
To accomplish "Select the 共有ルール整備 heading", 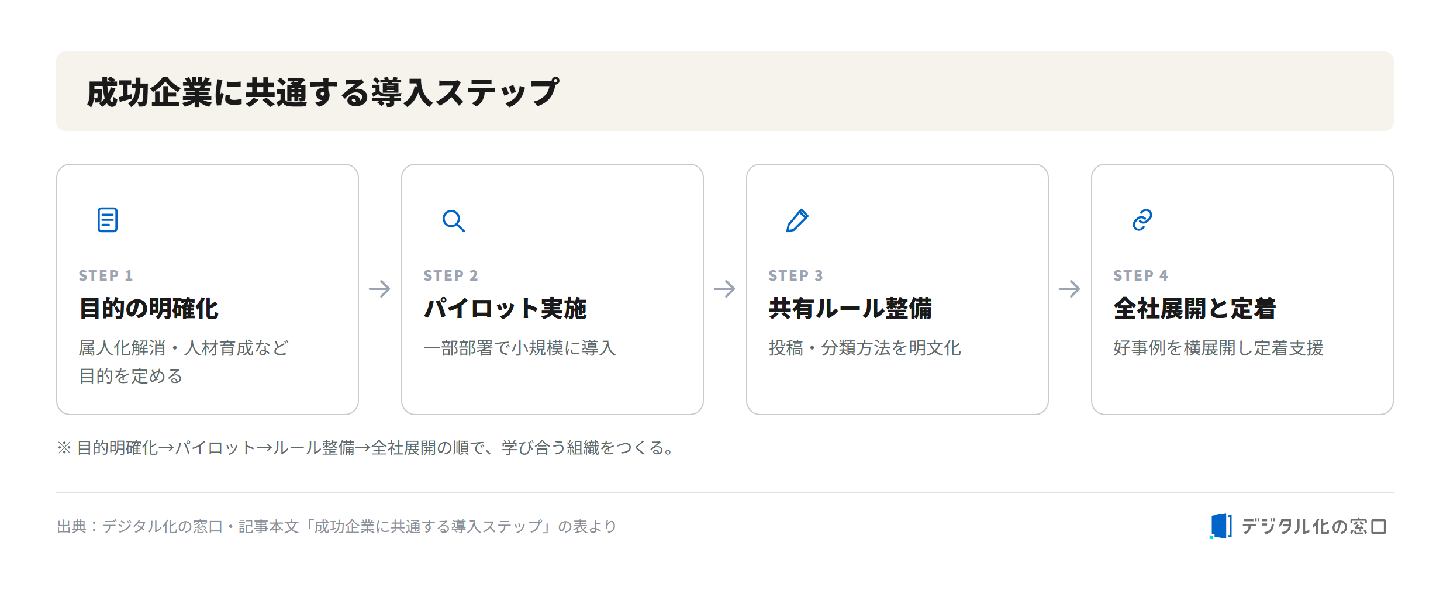I will [851, 308].
